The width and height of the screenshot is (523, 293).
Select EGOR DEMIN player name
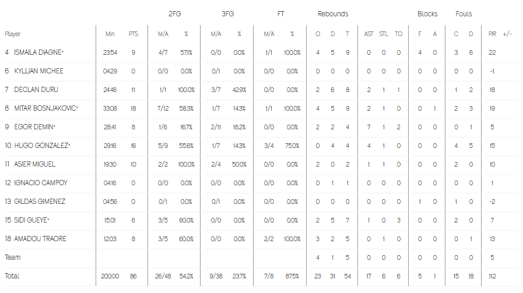click(x=34, y=128)
